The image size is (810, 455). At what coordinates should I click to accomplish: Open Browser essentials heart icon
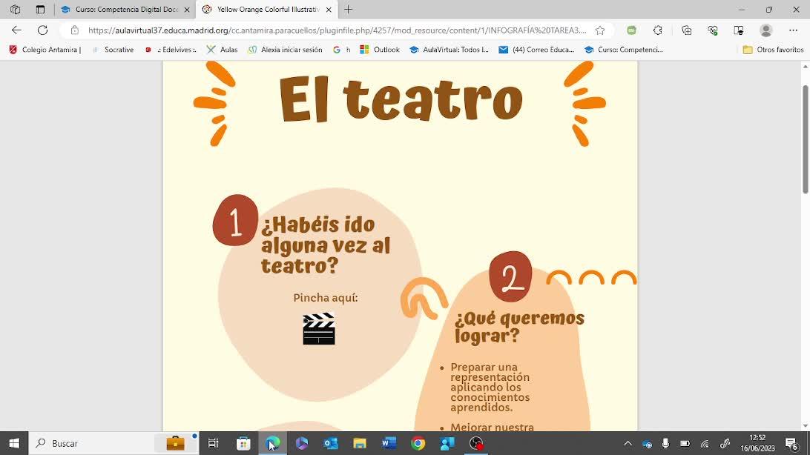point(712,30)
